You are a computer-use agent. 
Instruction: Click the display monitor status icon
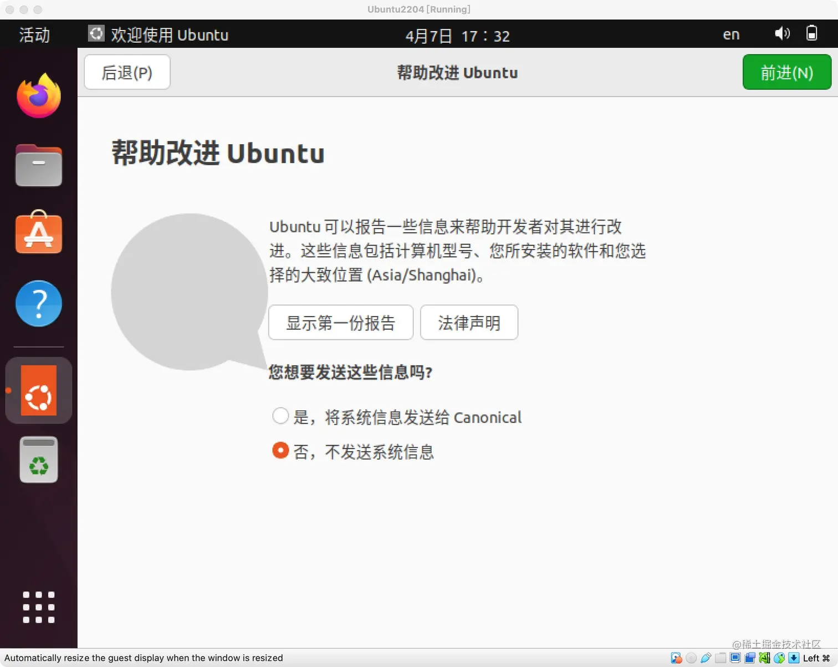pos(735,658)
